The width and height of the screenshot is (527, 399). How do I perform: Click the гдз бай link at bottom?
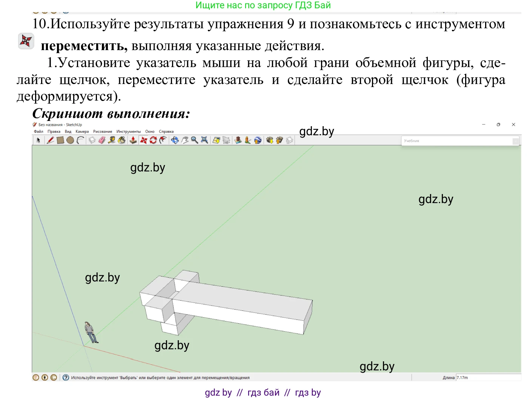point(263,392)
